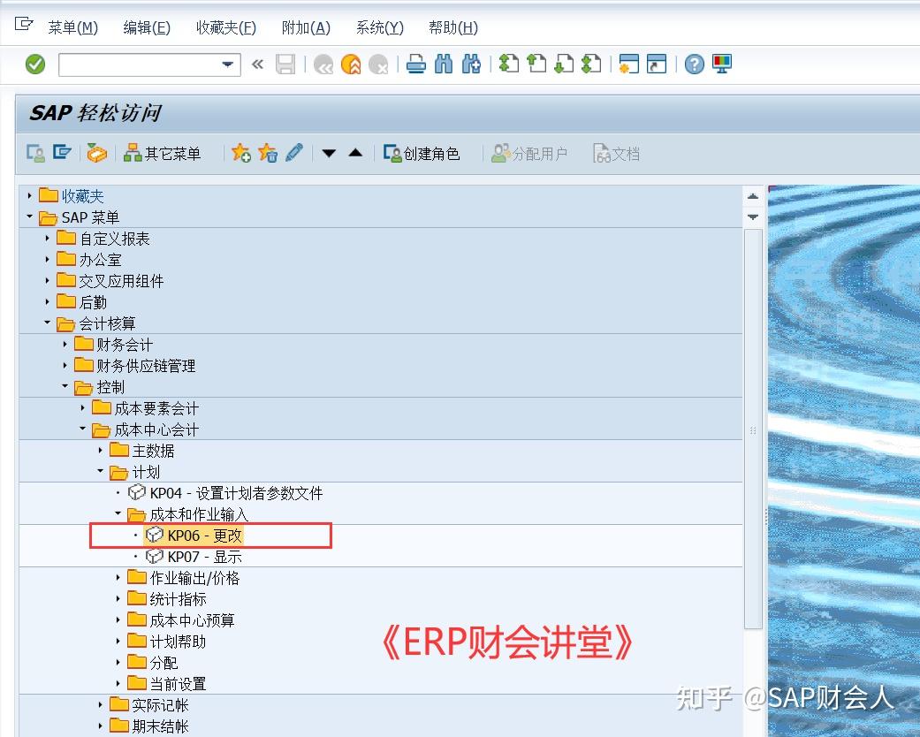Click the green Enter checkmark icon
The width and height of the screenshot is (920, 737).
pyautogui.click(x=34, y=64)
